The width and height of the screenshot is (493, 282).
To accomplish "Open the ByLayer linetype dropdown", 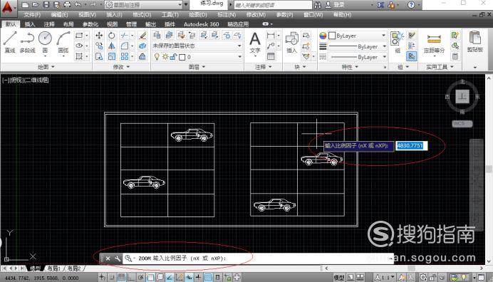I will click(x=357, y=57).
